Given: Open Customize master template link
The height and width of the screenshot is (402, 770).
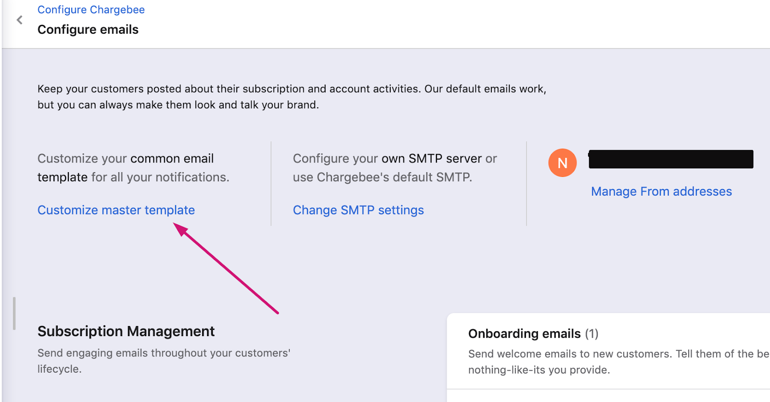Looking at the screenshot, I should point(116,210).
